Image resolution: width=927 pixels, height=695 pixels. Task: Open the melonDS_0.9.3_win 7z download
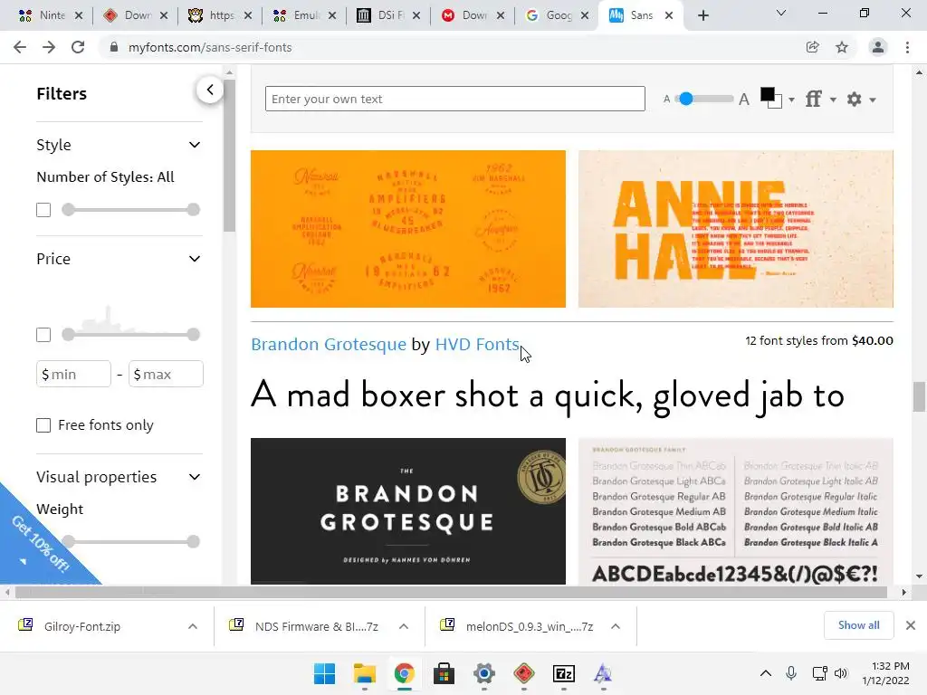click(529, 626)
